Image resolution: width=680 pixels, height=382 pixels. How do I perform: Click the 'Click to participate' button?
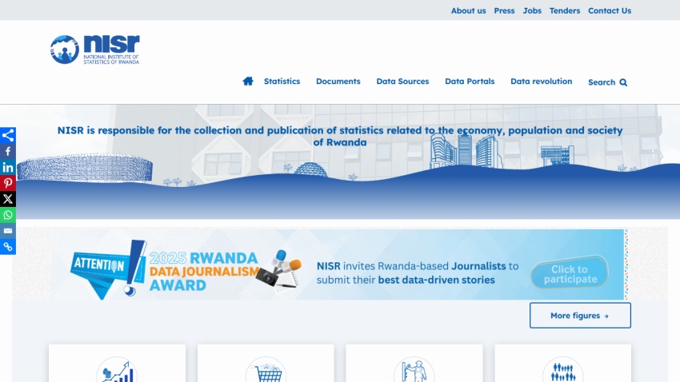pyautogui.click(x=570, y=273)
